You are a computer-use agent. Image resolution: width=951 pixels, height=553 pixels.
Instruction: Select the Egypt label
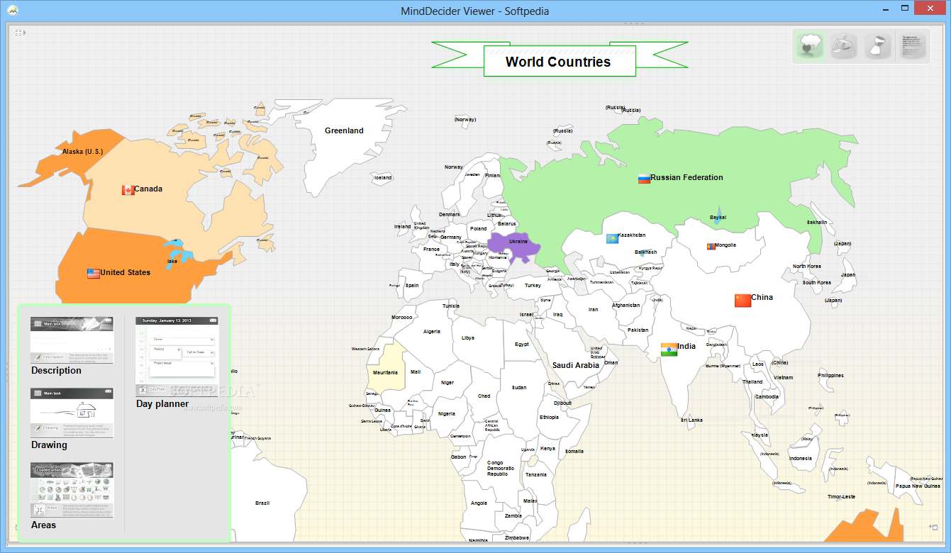tap(521, 344)
